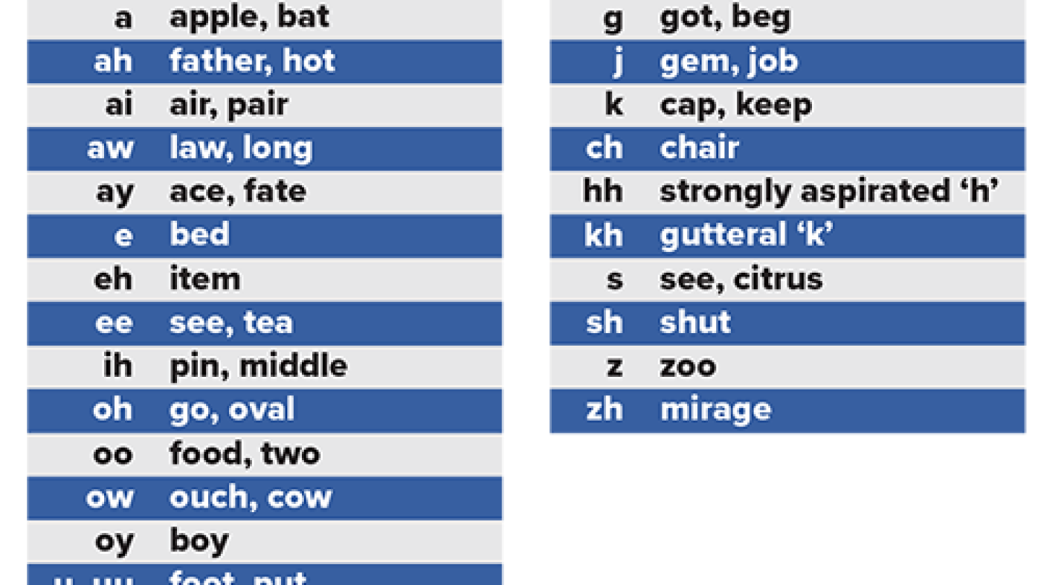Select the 'g' got, beg row
Image resolution: width=1041 pixels, height=585 pixels.
point(787,18)
